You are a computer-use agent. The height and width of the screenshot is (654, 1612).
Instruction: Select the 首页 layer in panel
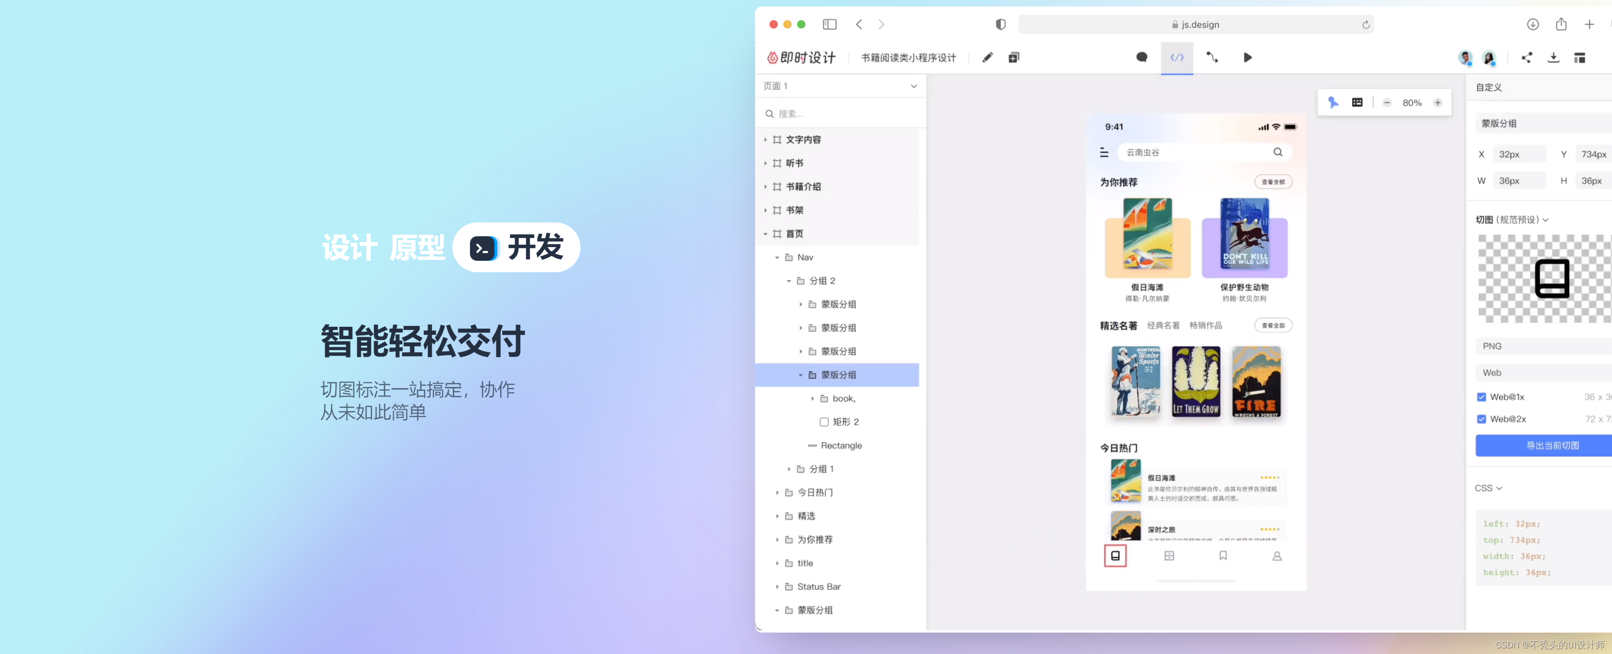click(796, 233)
